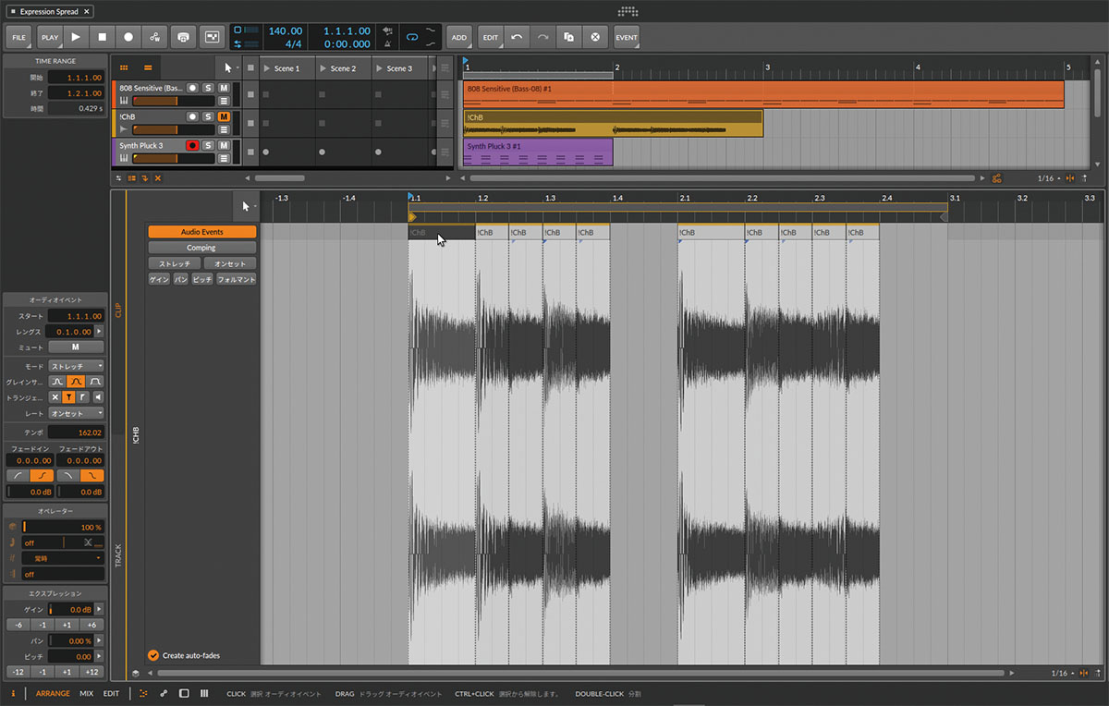Viewport: 1109px width, 706px height.
Task: Switch to the ARRANGE view tab
Action: coord(53,693)
